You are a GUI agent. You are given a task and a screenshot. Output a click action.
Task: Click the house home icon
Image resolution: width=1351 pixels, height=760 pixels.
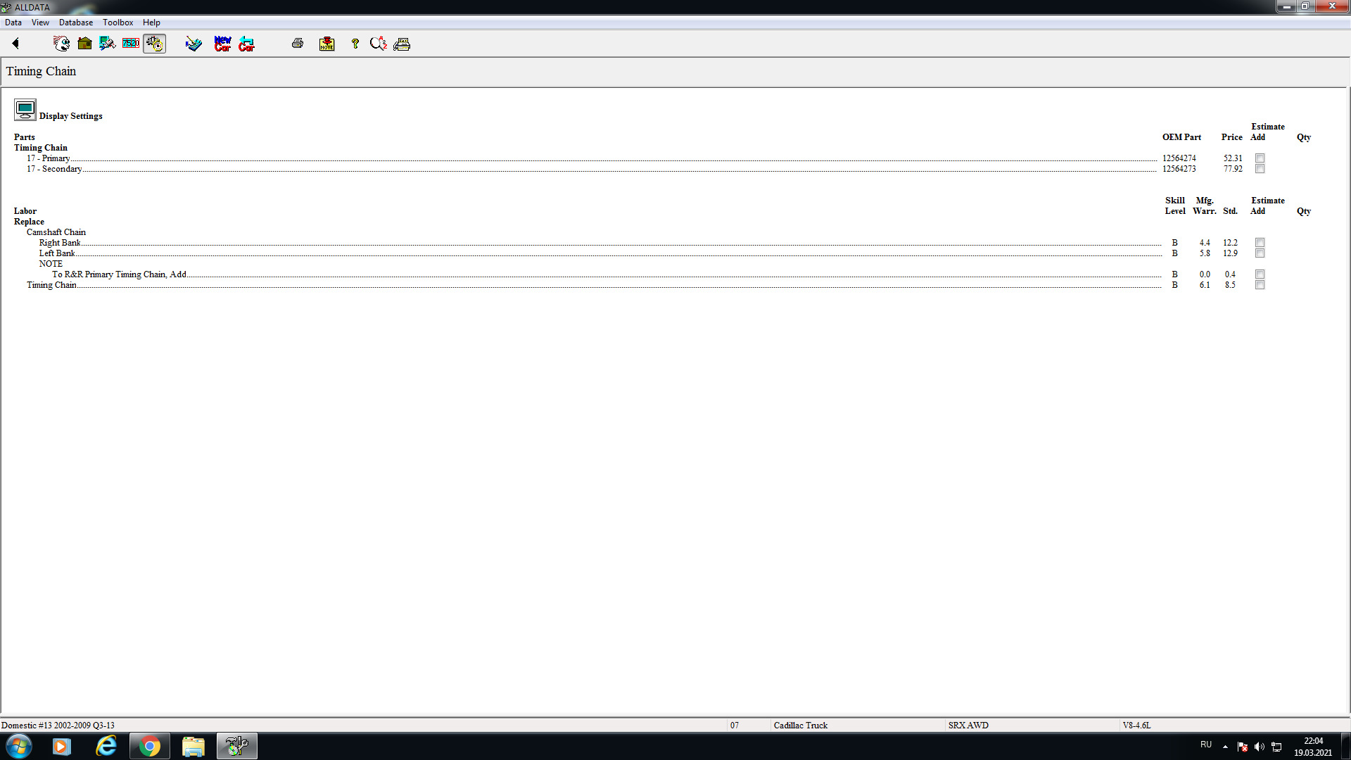tap(84, 44)
